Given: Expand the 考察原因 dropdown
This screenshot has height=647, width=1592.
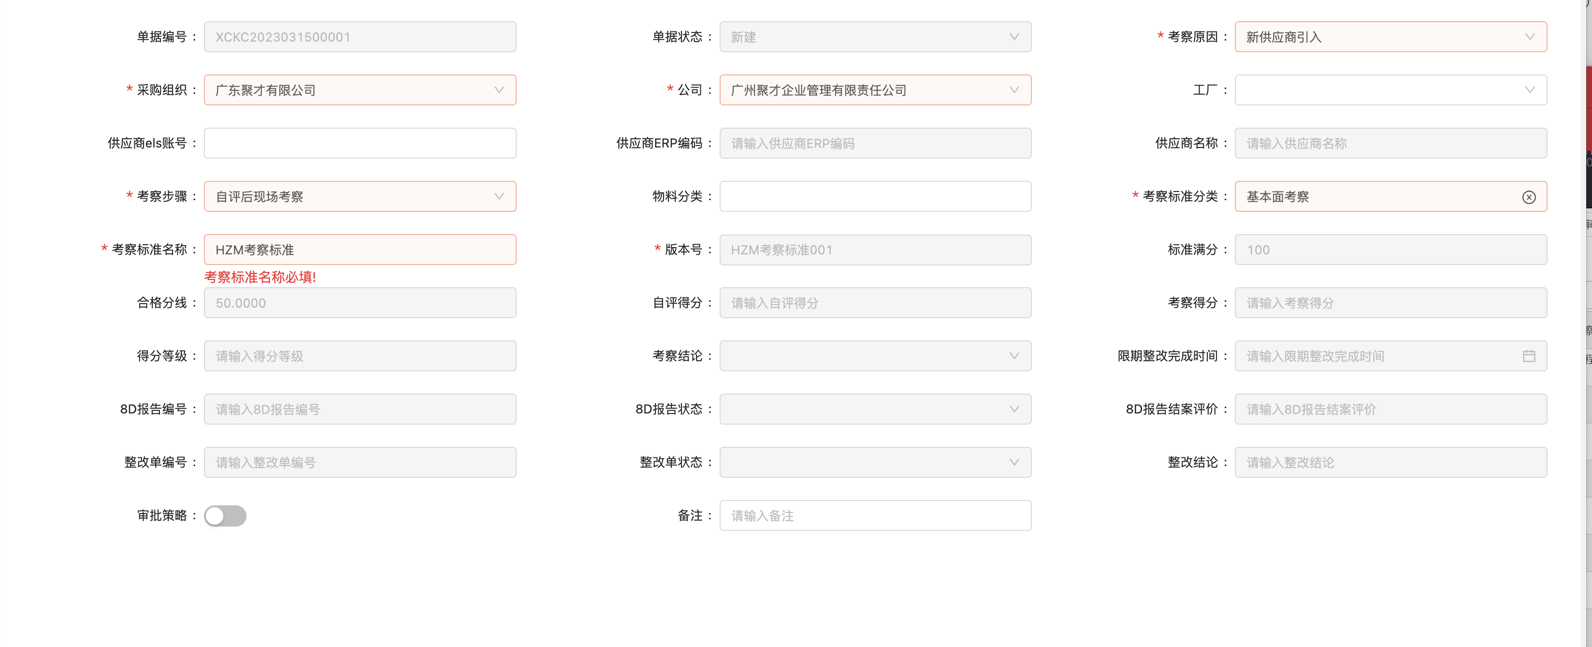Looking at the screenshot, I should [1529, 37].
